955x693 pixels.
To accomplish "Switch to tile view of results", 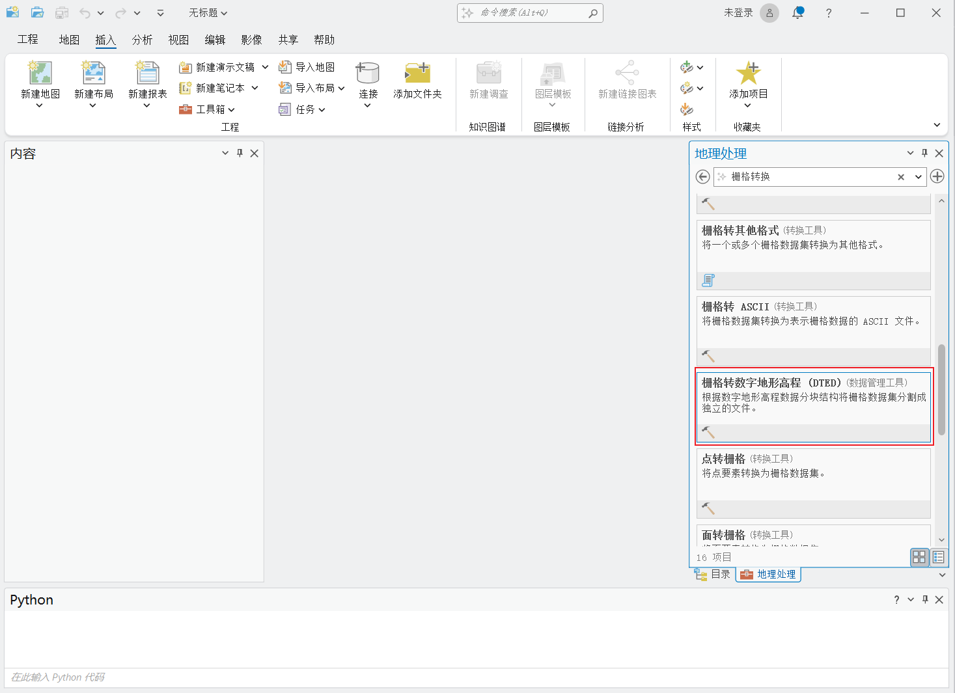I will [x=919, y=557].
